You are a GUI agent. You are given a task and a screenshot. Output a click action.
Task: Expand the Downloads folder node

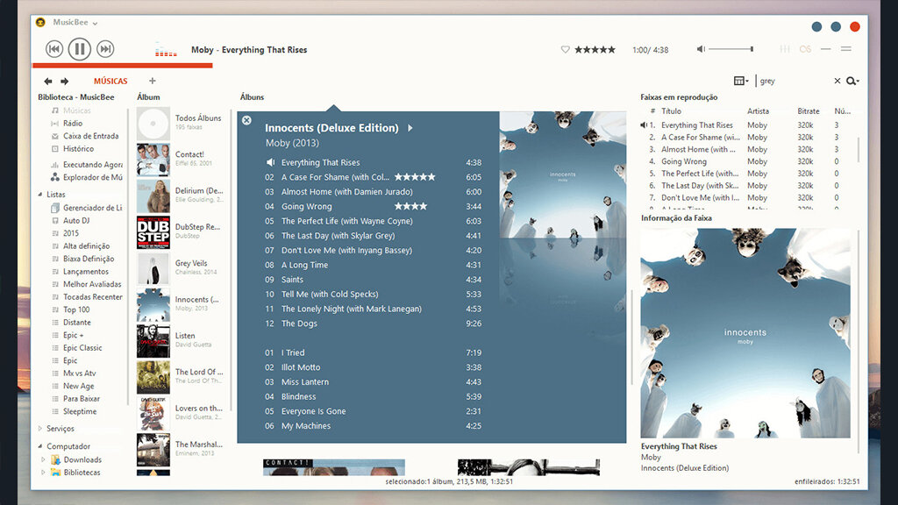point(43,459)
